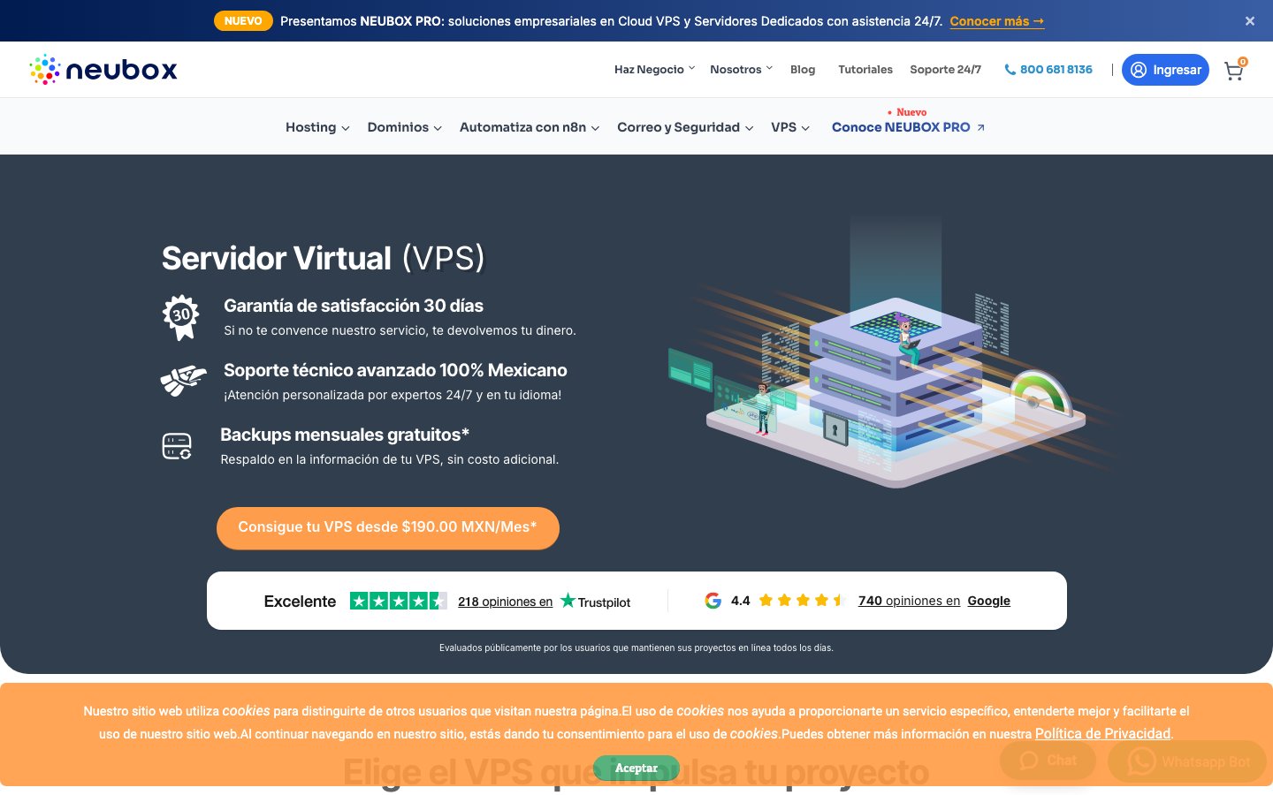Screen dimensions: 1273x795
Task: Open the shopping cart icon
Action: (x=1234, y=71)
